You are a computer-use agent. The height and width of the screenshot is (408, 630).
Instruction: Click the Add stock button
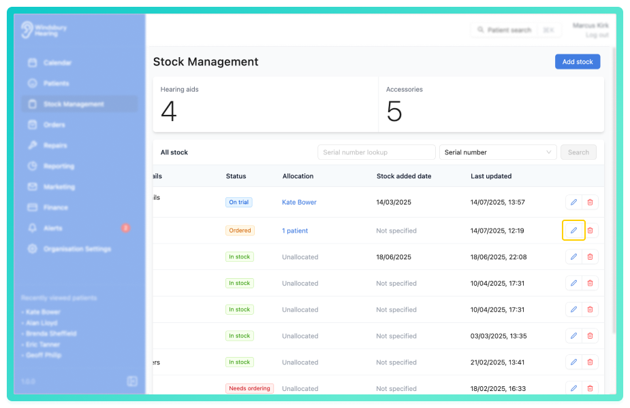point(578,62)
